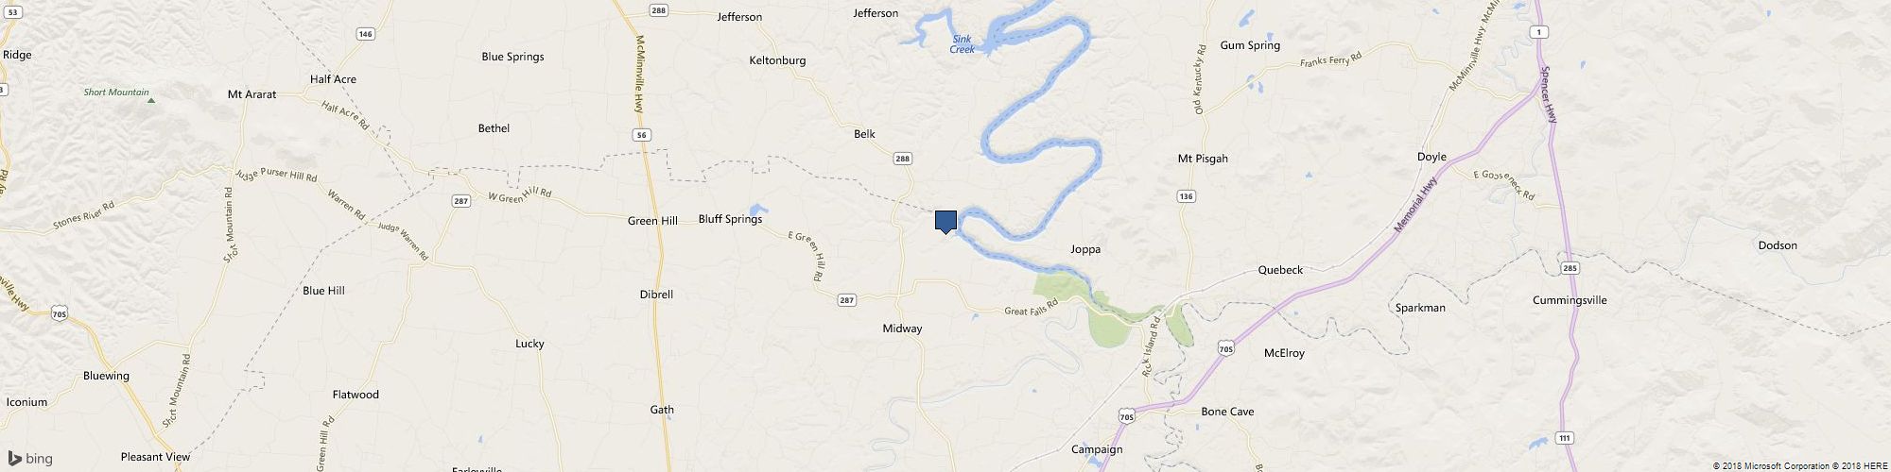Click the route 56 highway shield

(x=643, y=136)
